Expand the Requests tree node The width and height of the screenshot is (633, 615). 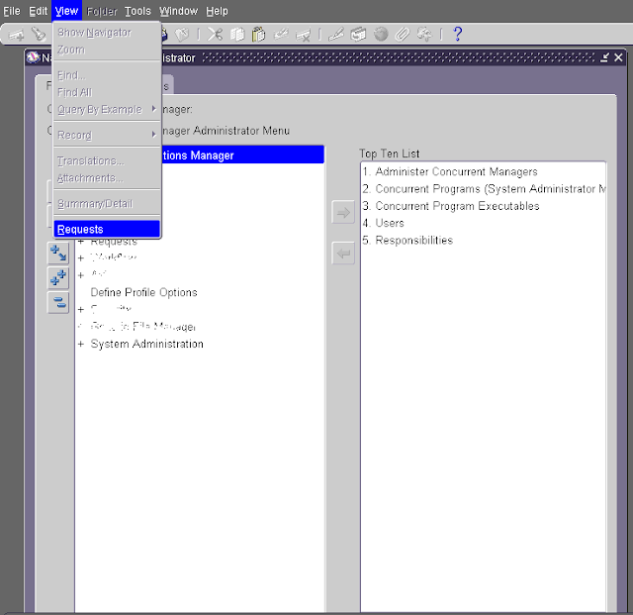(x=81, y=242)
